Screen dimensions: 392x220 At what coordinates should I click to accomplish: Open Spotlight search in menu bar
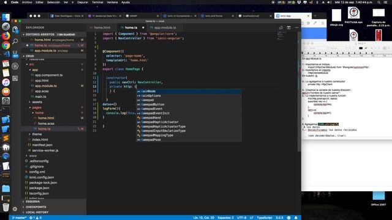pyautogui.click(x=379, y=2)
